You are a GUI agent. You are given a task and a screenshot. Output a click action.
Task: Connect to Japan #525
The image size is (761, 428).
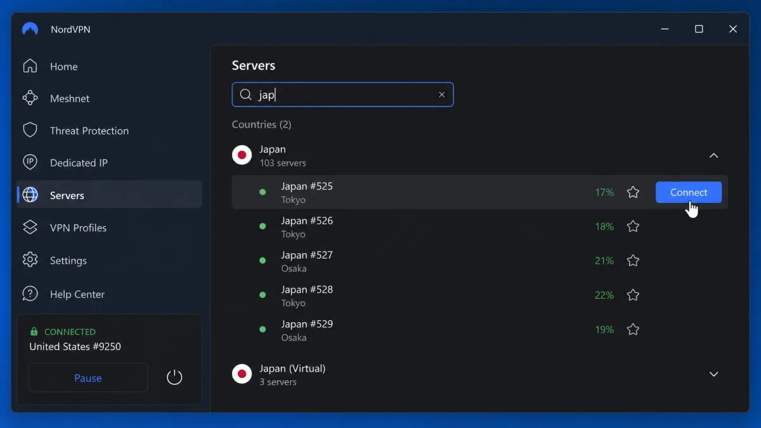pyautogui.click(x=689, y=192)
